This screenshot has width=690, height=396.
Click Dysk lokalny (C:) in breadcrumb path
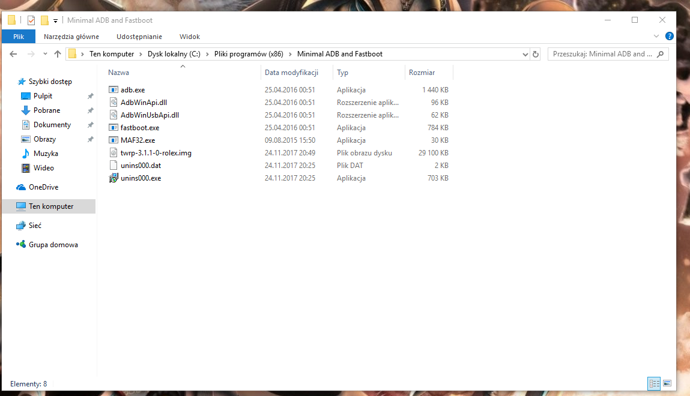(174, 54)
